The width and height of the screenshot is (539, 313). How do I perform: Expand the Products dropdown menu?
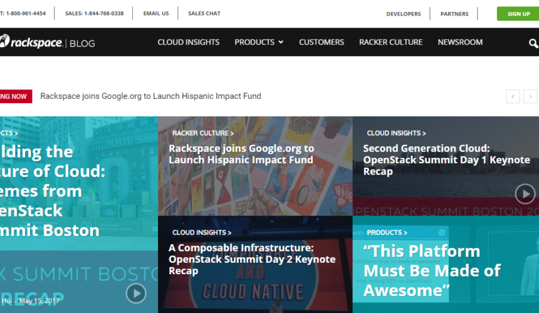click(259, 42)
